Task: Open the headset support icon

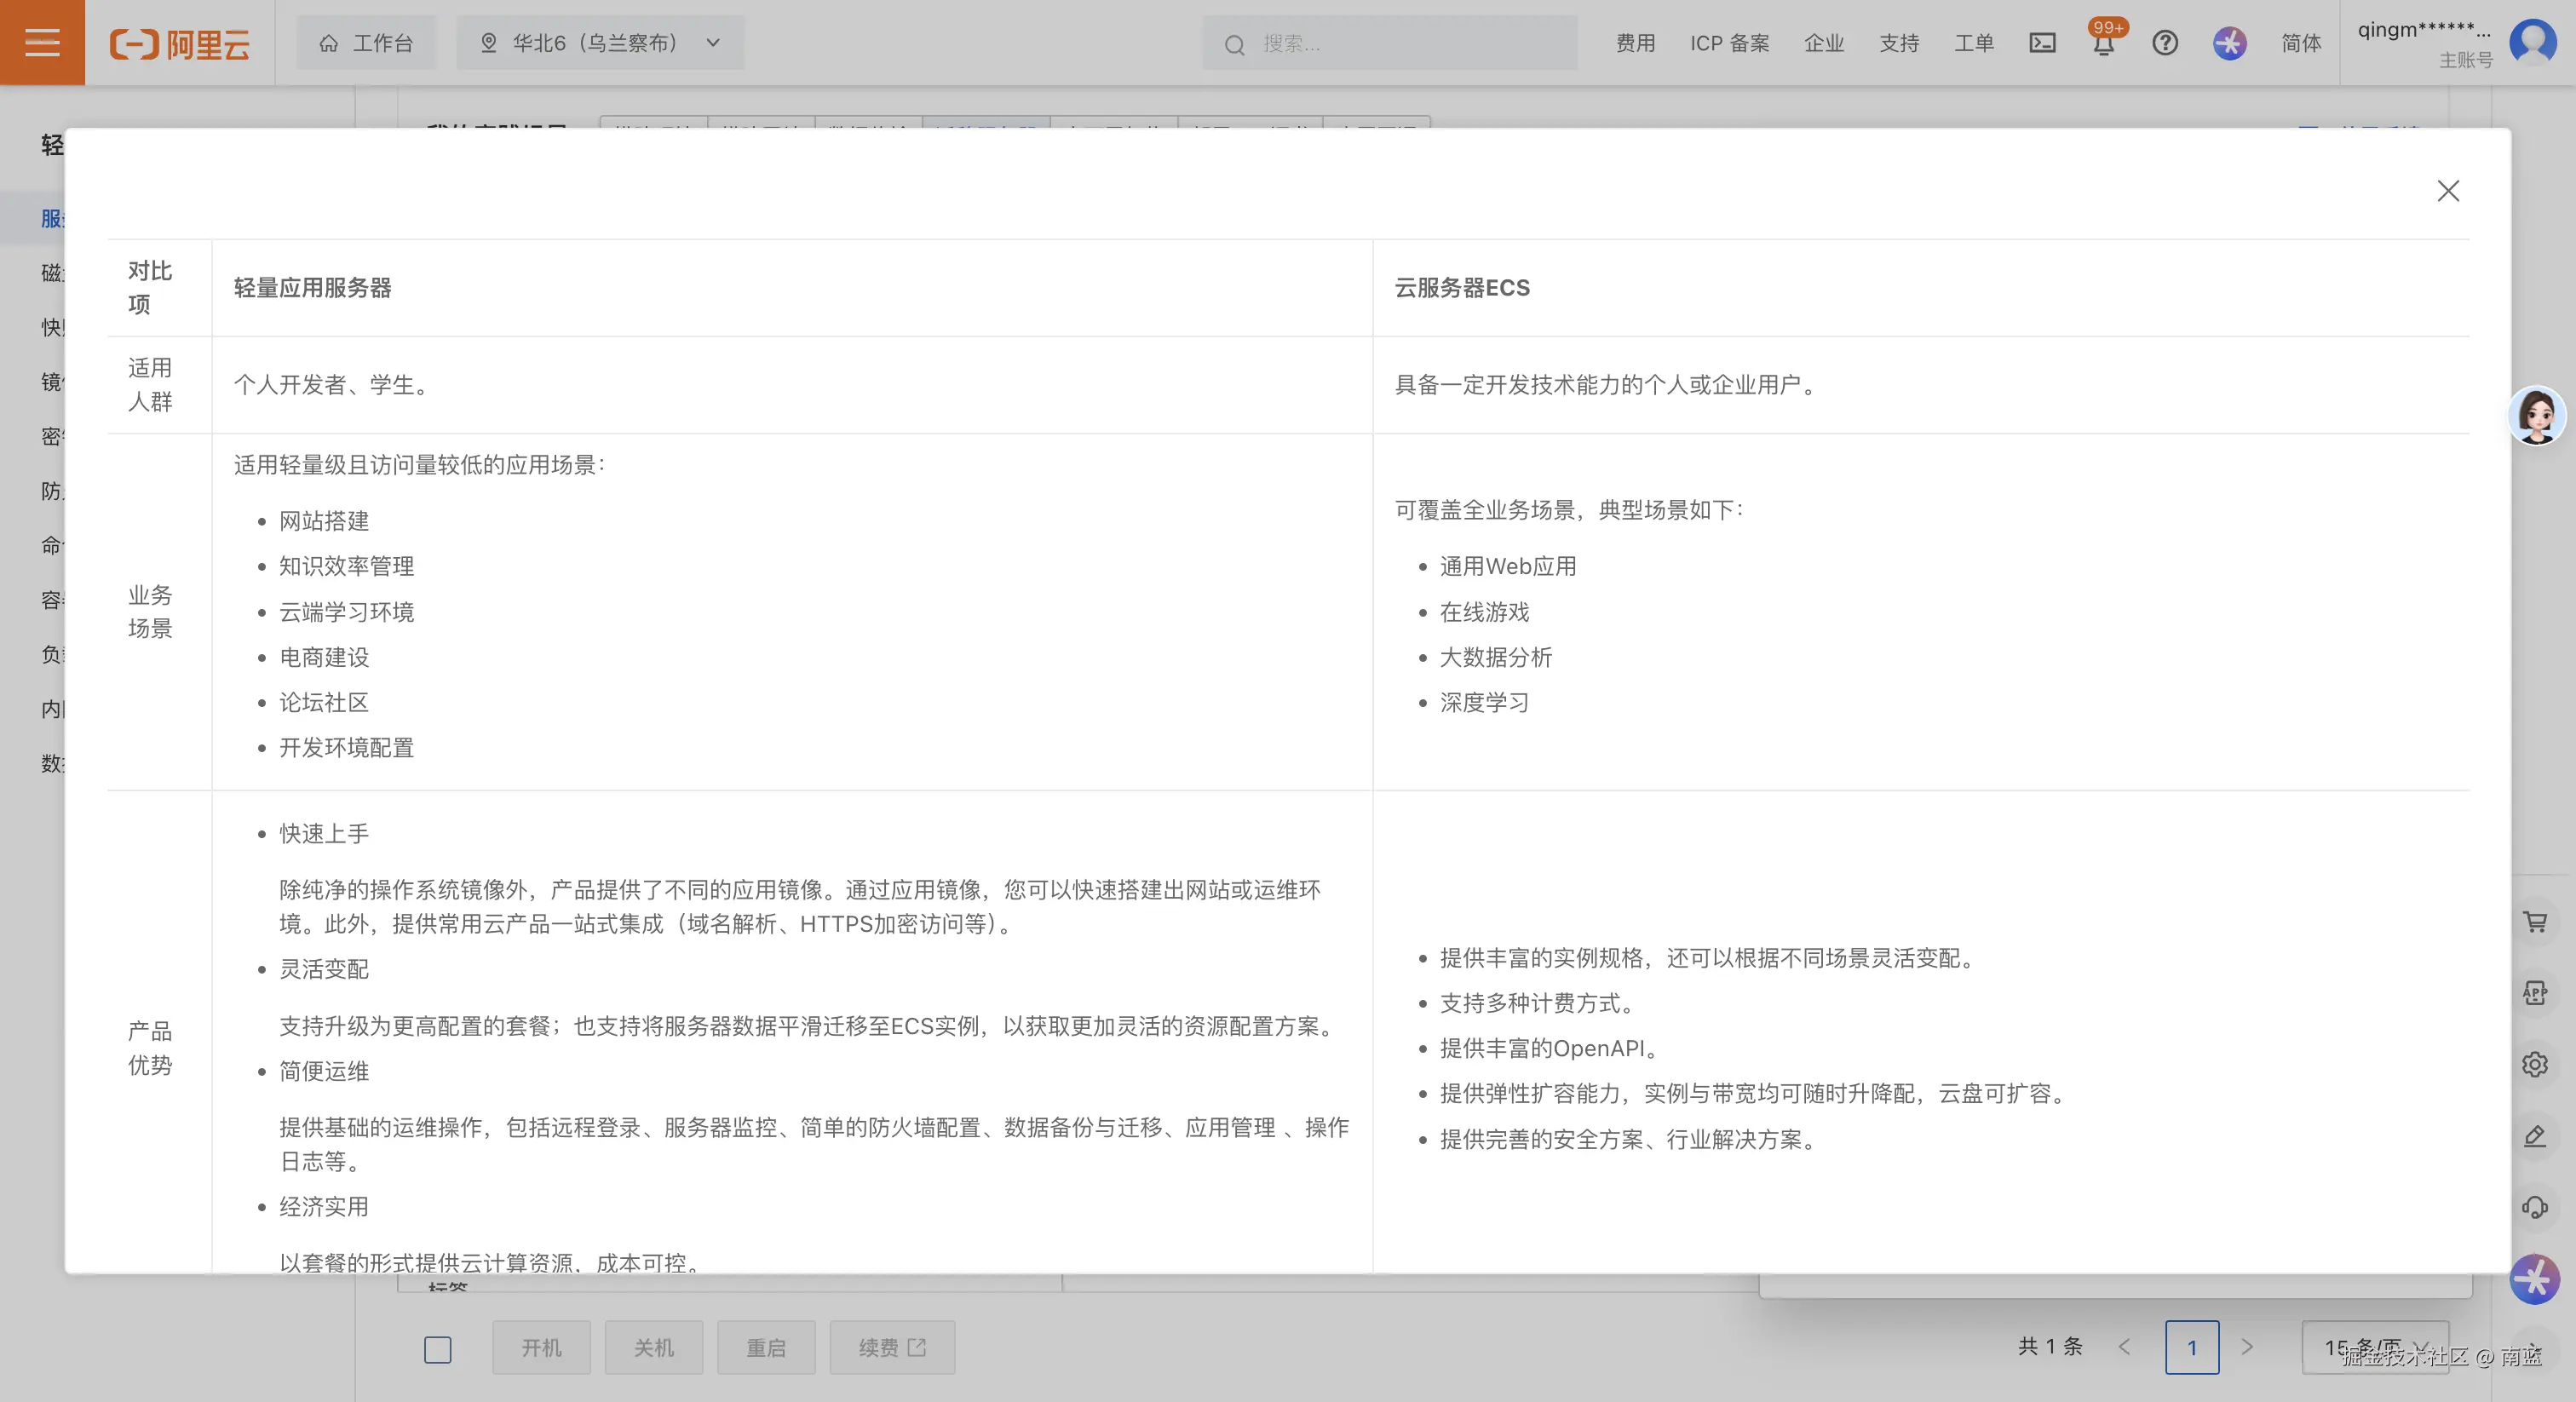Action: coord(2535,1207)
